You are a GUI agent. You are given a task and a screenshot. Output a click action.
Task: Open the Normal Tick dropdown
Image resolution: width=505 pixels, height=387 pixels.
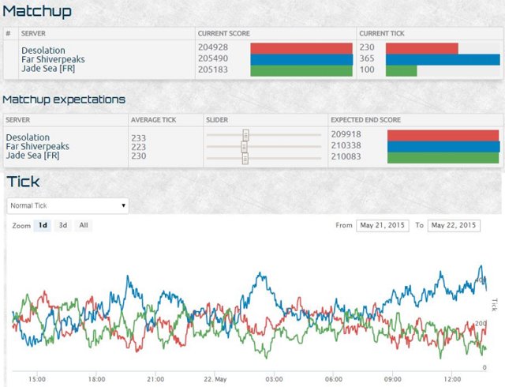67,205
